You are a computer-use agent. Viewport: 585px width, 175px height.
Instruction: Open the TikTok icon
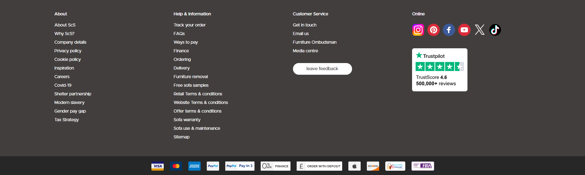pos(495,30)
